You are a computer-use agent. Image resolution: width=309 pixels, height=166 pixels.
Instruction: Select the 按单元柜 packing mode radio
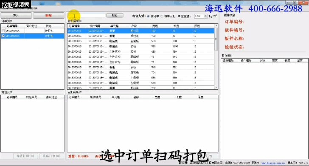[162, 16]
